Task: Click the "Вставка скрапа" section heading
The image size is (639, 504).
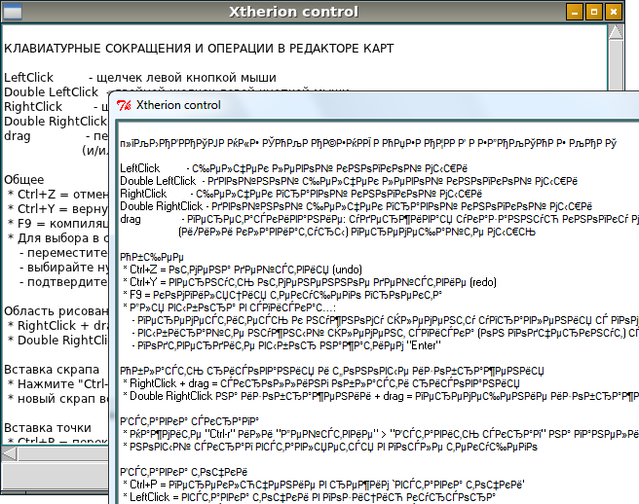Action: [x=52, y=370]
